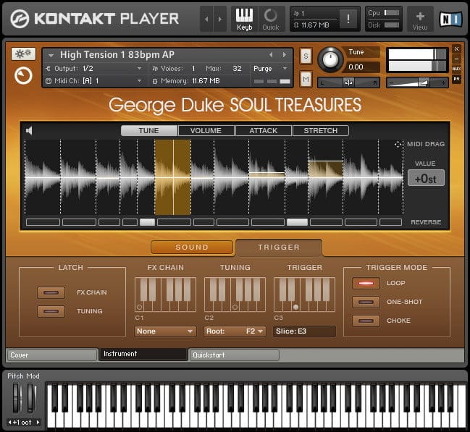Open the View plus menu
This screenshot has width=470, height=432.
pyautogui.click(x=419, y=20)
